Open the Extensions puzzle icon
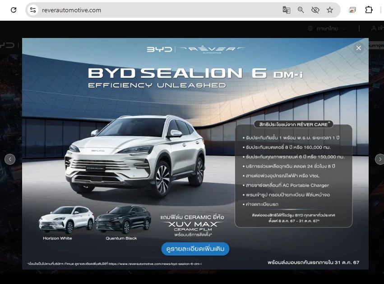Image resolution: width=384 pixels, height=284 pixels. tap(369, 10)
